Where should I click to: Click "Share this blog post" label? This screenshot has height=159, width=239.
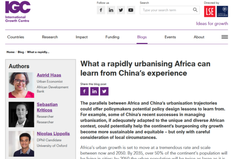click(x=93, y=84)
